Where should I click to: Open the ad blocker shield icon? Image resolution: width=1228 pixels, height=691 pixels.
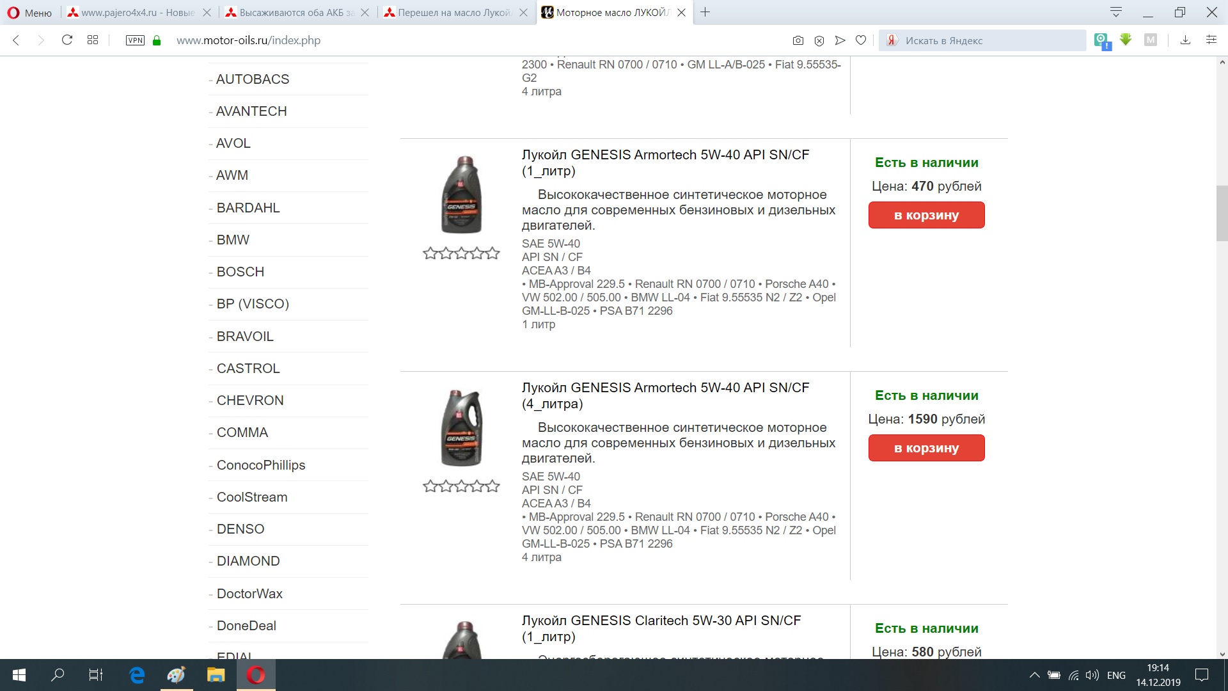(819, 40)
